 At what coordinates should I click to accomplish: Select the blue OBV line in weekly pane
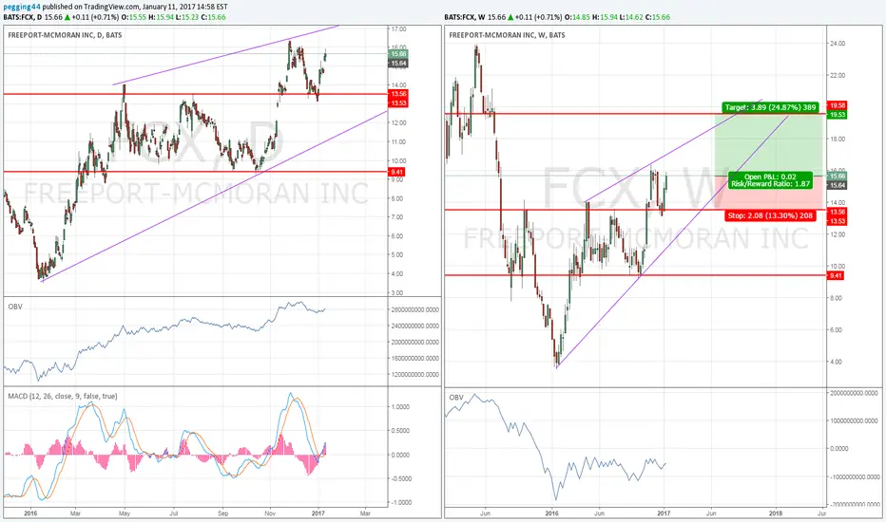[555, 446]
